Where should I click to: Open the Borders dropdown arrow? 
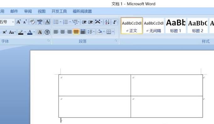point(113,32)
